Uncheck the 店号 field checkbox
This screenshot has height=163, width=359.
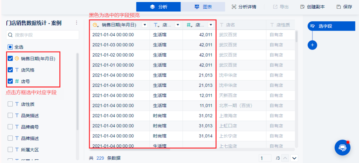click(x=10, y=81)
